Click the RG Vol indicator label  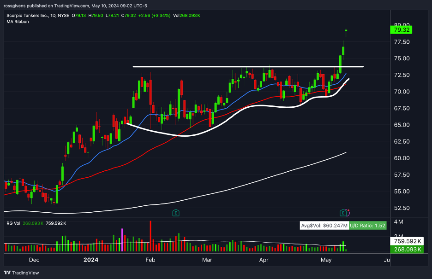pos(13,223)
